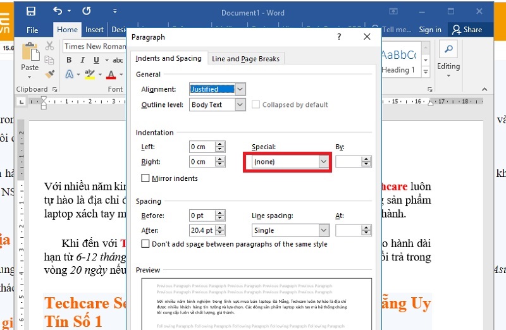Open highlight color dropdown arrow
506x330 pixels.
coord(100,75)
